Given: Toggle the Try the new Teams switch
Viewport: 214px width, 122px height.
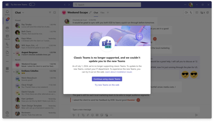Looking at the screenshot, I should pos(32,4).
